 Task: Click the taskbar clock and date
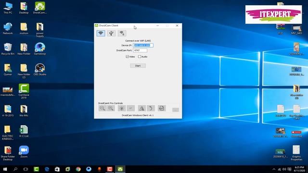coord(299,169)
